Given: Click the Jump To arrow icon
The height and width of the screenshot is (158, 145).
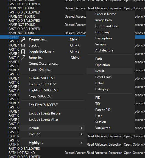Looking at the screenshot, I should pyautogui.click(x=23, y=58).
